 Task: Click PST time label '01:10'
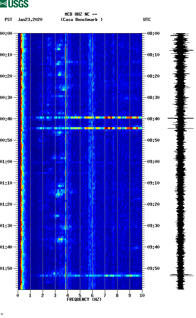pyautogui.click(x=6, y=183)
